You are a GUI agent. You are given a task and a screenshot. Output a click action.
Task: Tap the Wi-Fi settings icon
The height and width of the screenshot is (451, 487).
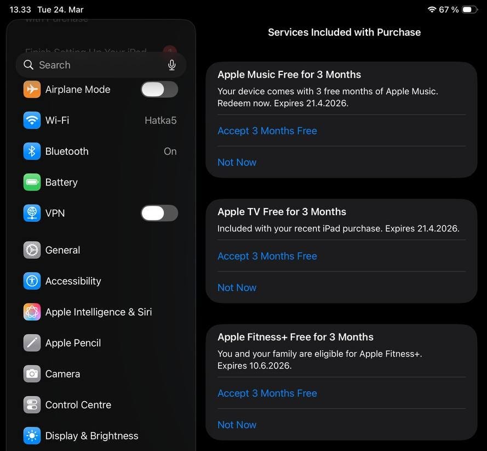pos(32,120)
